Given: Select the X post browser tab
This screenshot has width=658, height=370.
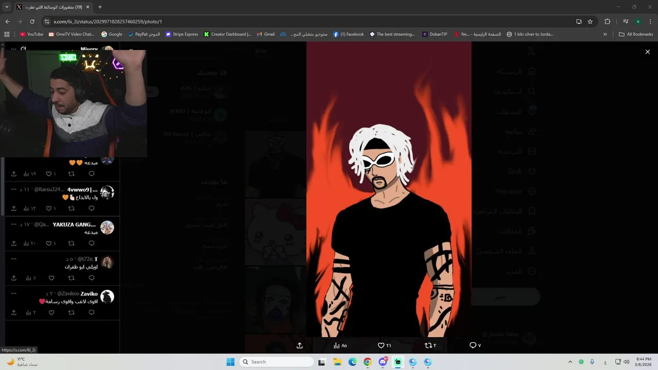Looking at the screenshot, I should [52, 7].
